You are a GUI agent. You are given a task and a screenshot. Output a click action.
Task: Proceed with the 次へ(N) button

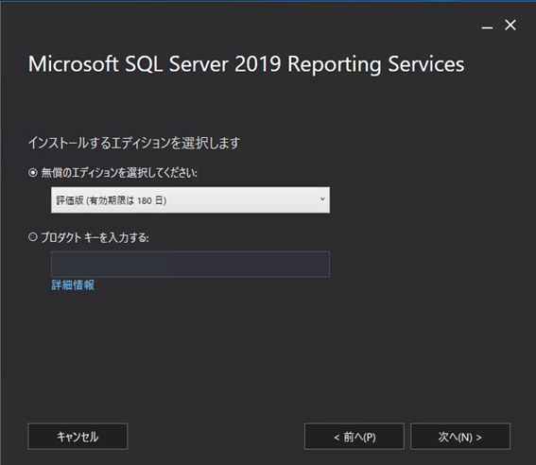(460, 437)
